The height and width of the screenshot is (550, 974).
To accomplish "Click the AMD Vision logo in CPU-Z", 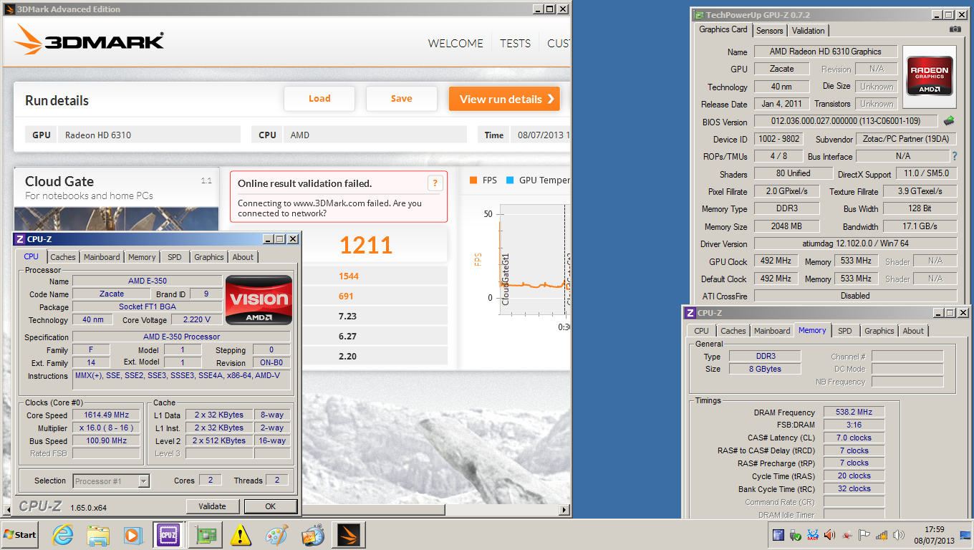I will (259, 299).
